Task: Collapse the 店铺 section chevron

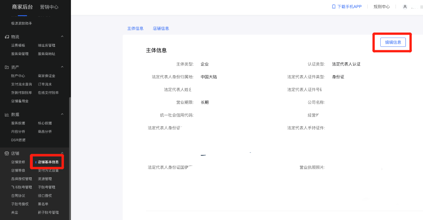Action: 61,153
